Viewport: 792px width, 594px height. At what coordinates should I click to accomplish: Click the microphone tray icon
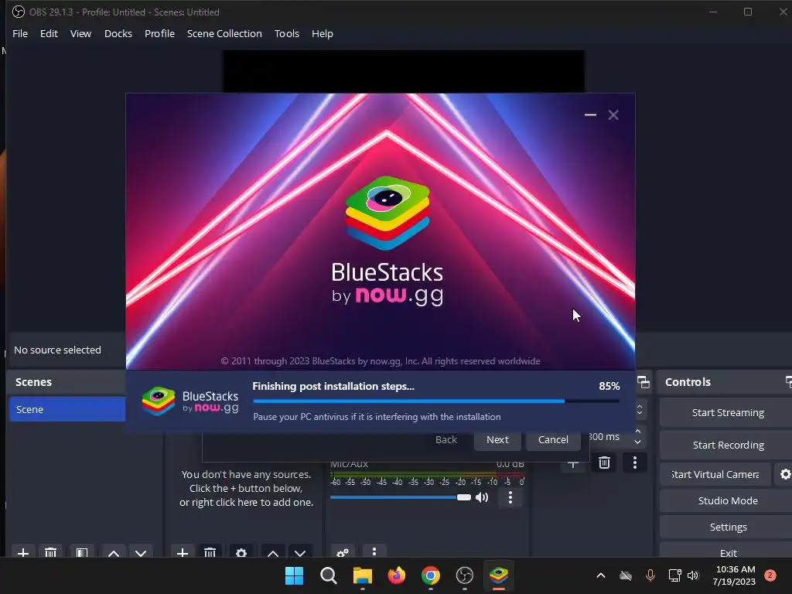point(650,575)
